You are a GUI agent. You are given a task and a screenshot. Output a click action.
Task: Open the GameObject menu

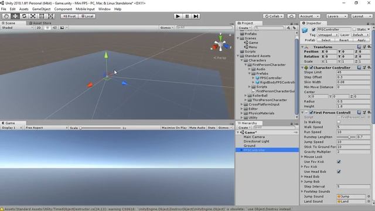coord(41,9)
